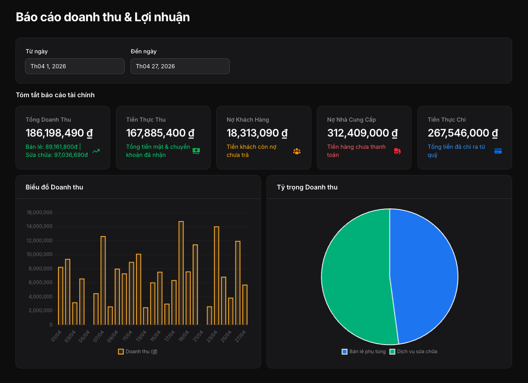Toggle the Doanh thu (₫) legend item
The image size is (528, 383).
(138, 351)
